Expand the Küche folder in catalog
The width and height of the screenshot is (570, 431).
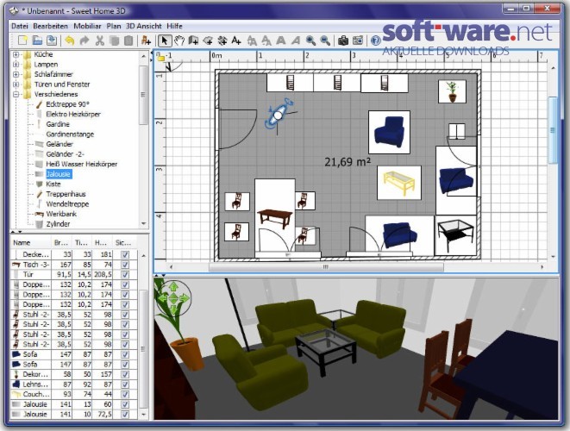[x=16, y=54]
